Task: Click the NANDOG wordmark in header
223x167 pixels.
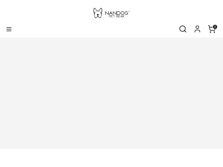Action: [x=117, y=12]
